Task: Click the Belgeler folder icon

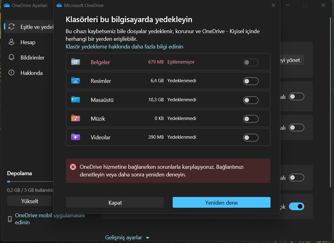Action: coord(76,62)
